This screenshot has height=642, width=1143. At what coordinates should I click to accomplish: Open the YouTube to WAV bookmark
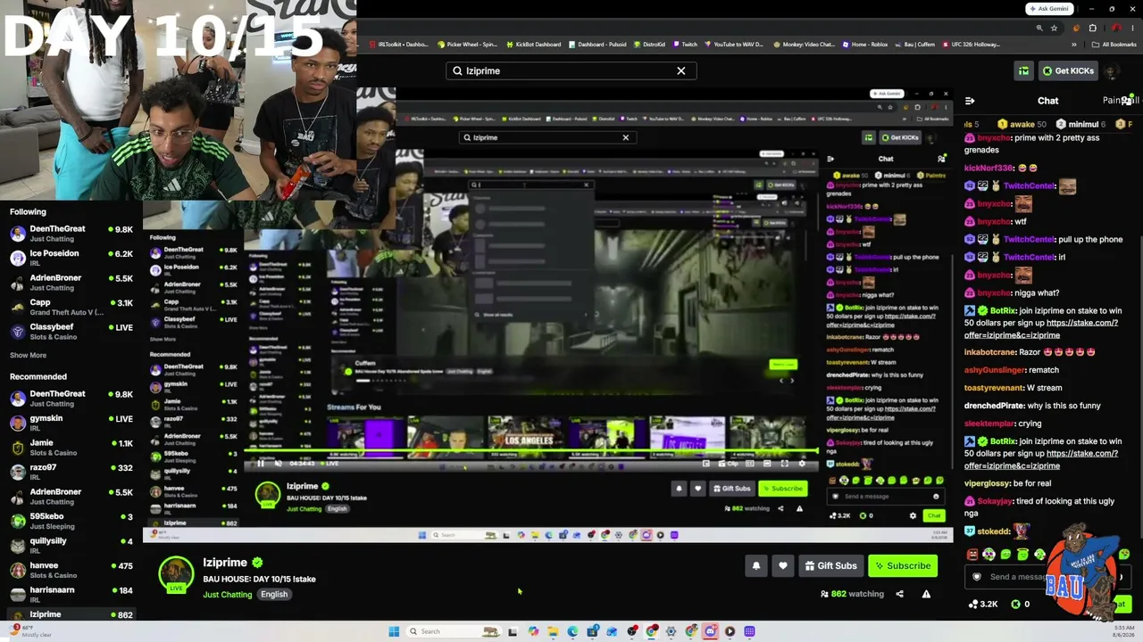[735, 45]
